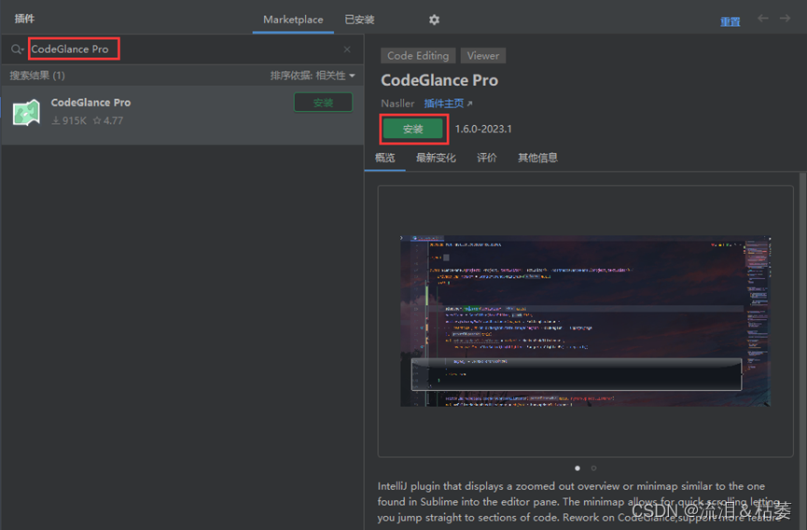
Task: Open the 概览 tab
Action: coord(385,158)
